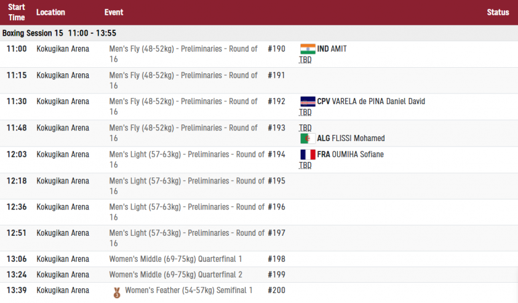Click bout number #195
518x303 pixels.
(x=276, y=181)
